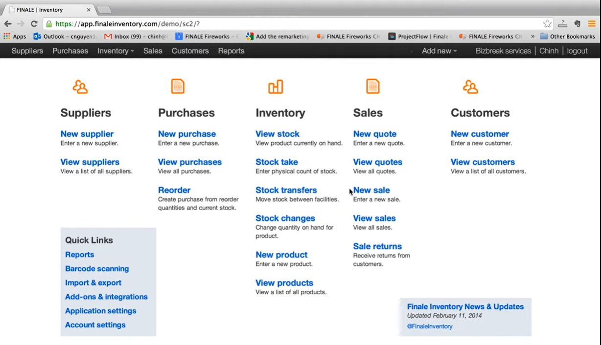
Task: Go back using browser back arrow
Action: [8, 23]
